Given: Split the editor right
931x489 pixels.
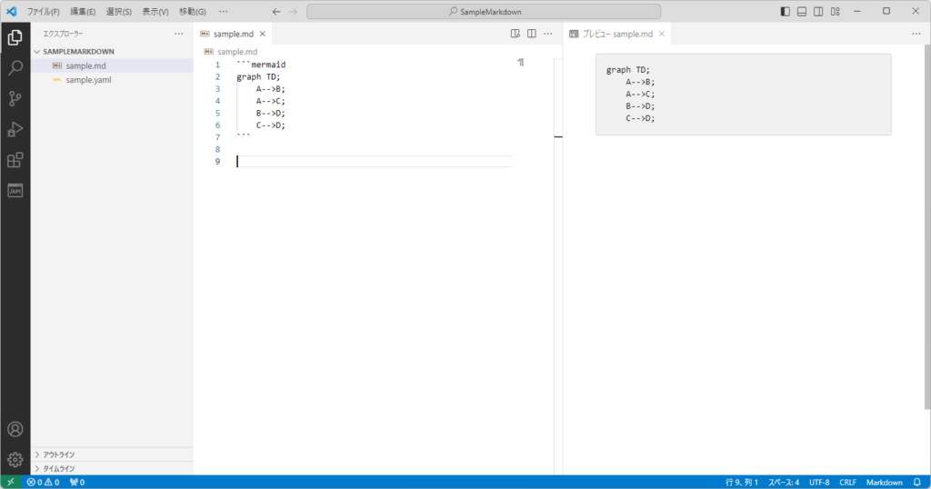Looking at the screenshot, I should pos(531,34).
